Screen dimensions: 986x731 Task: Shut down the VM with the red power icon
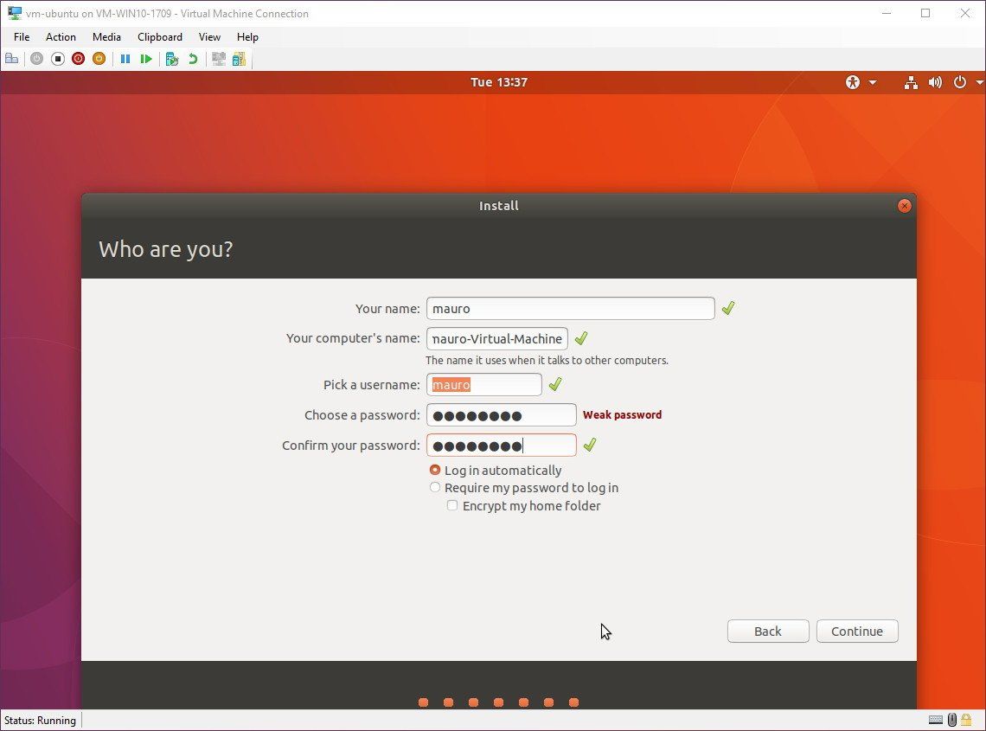pyautogui.click(x=78, y=59)
